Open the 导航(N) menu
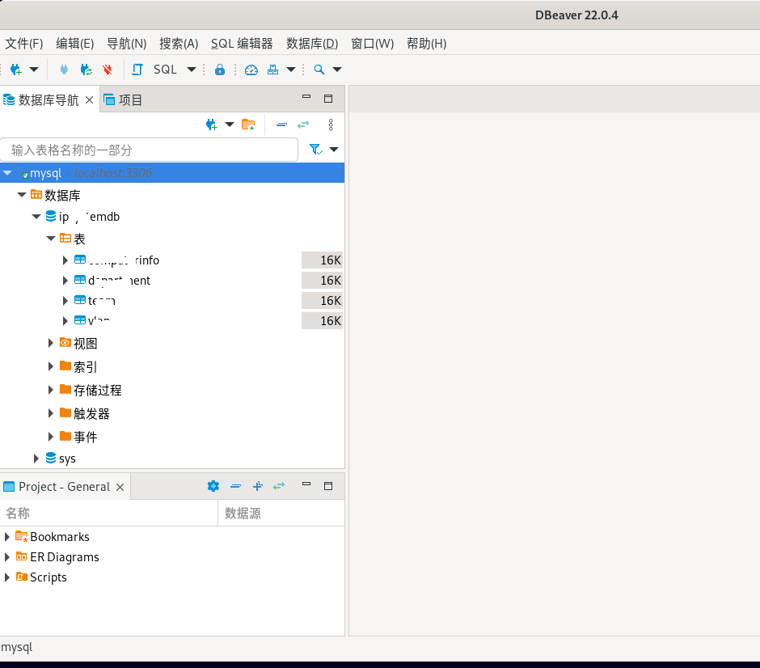The width and height of the screenshot is (760, 668). (x=126, y=44)
